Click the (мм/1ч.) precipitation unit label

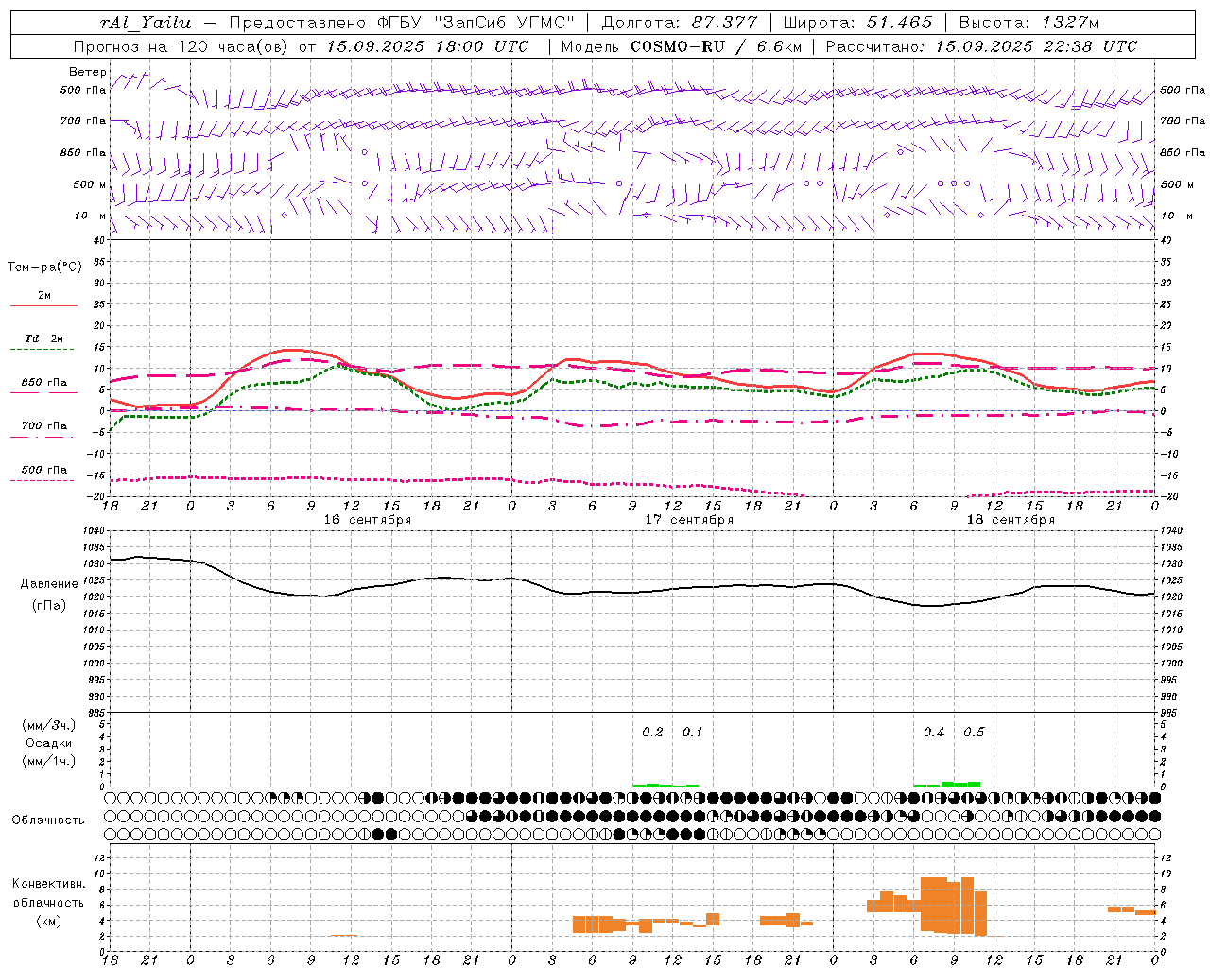pyautogui.click(x=49, y=761)
